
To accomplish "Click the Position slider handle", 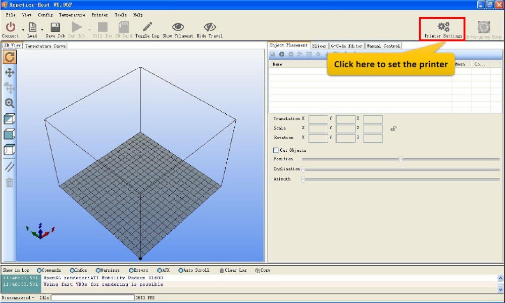I will click(400, 159).
